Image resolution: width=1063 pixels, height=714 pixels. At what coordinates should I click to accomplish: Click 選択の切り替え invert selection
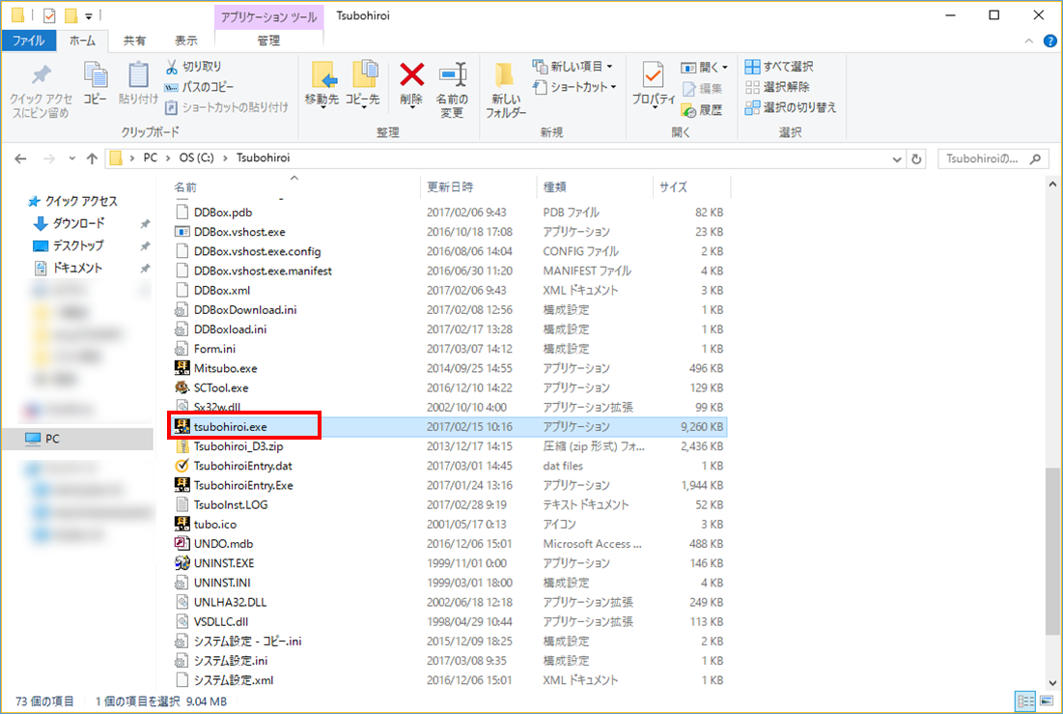pyautogui.click(x=791, y=107)
